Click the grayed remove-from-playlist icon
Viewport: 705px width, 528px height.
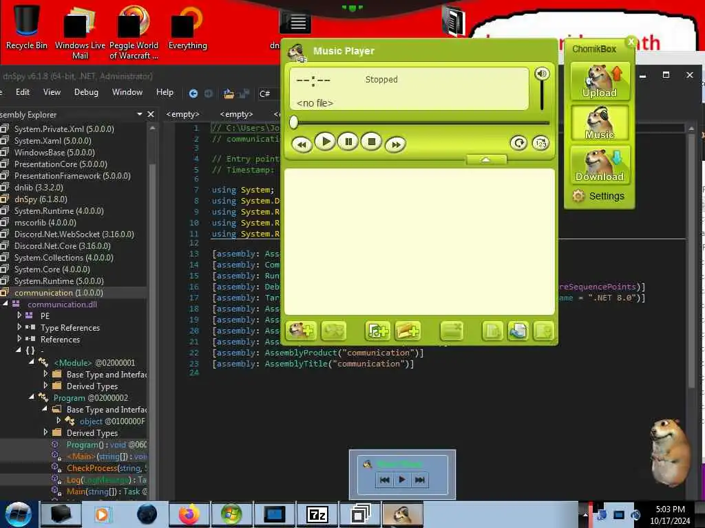[x=452, y=331]
